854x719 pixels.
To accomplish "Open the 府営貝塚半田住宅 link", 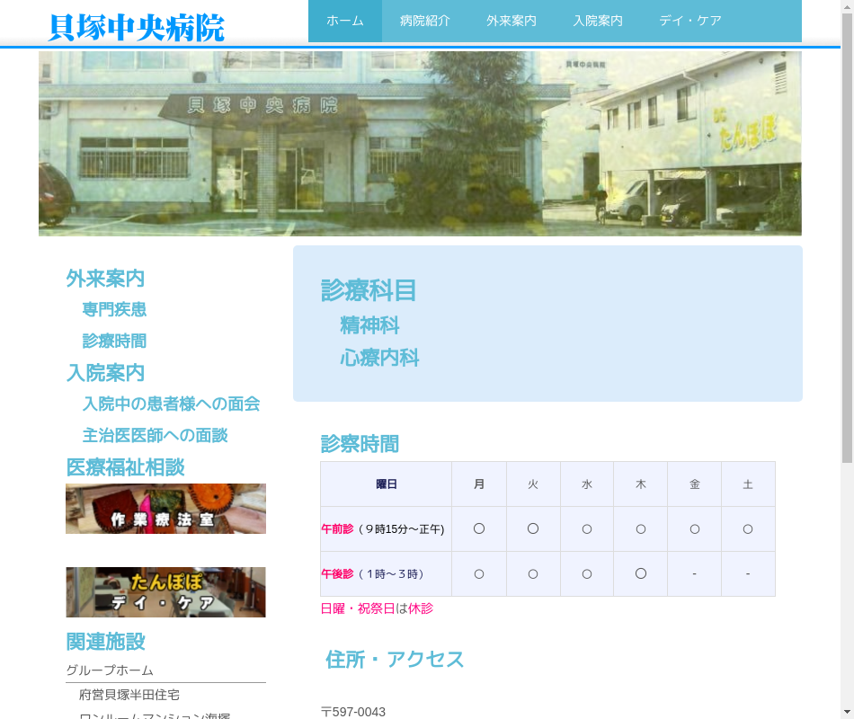I will click(129, 695).
